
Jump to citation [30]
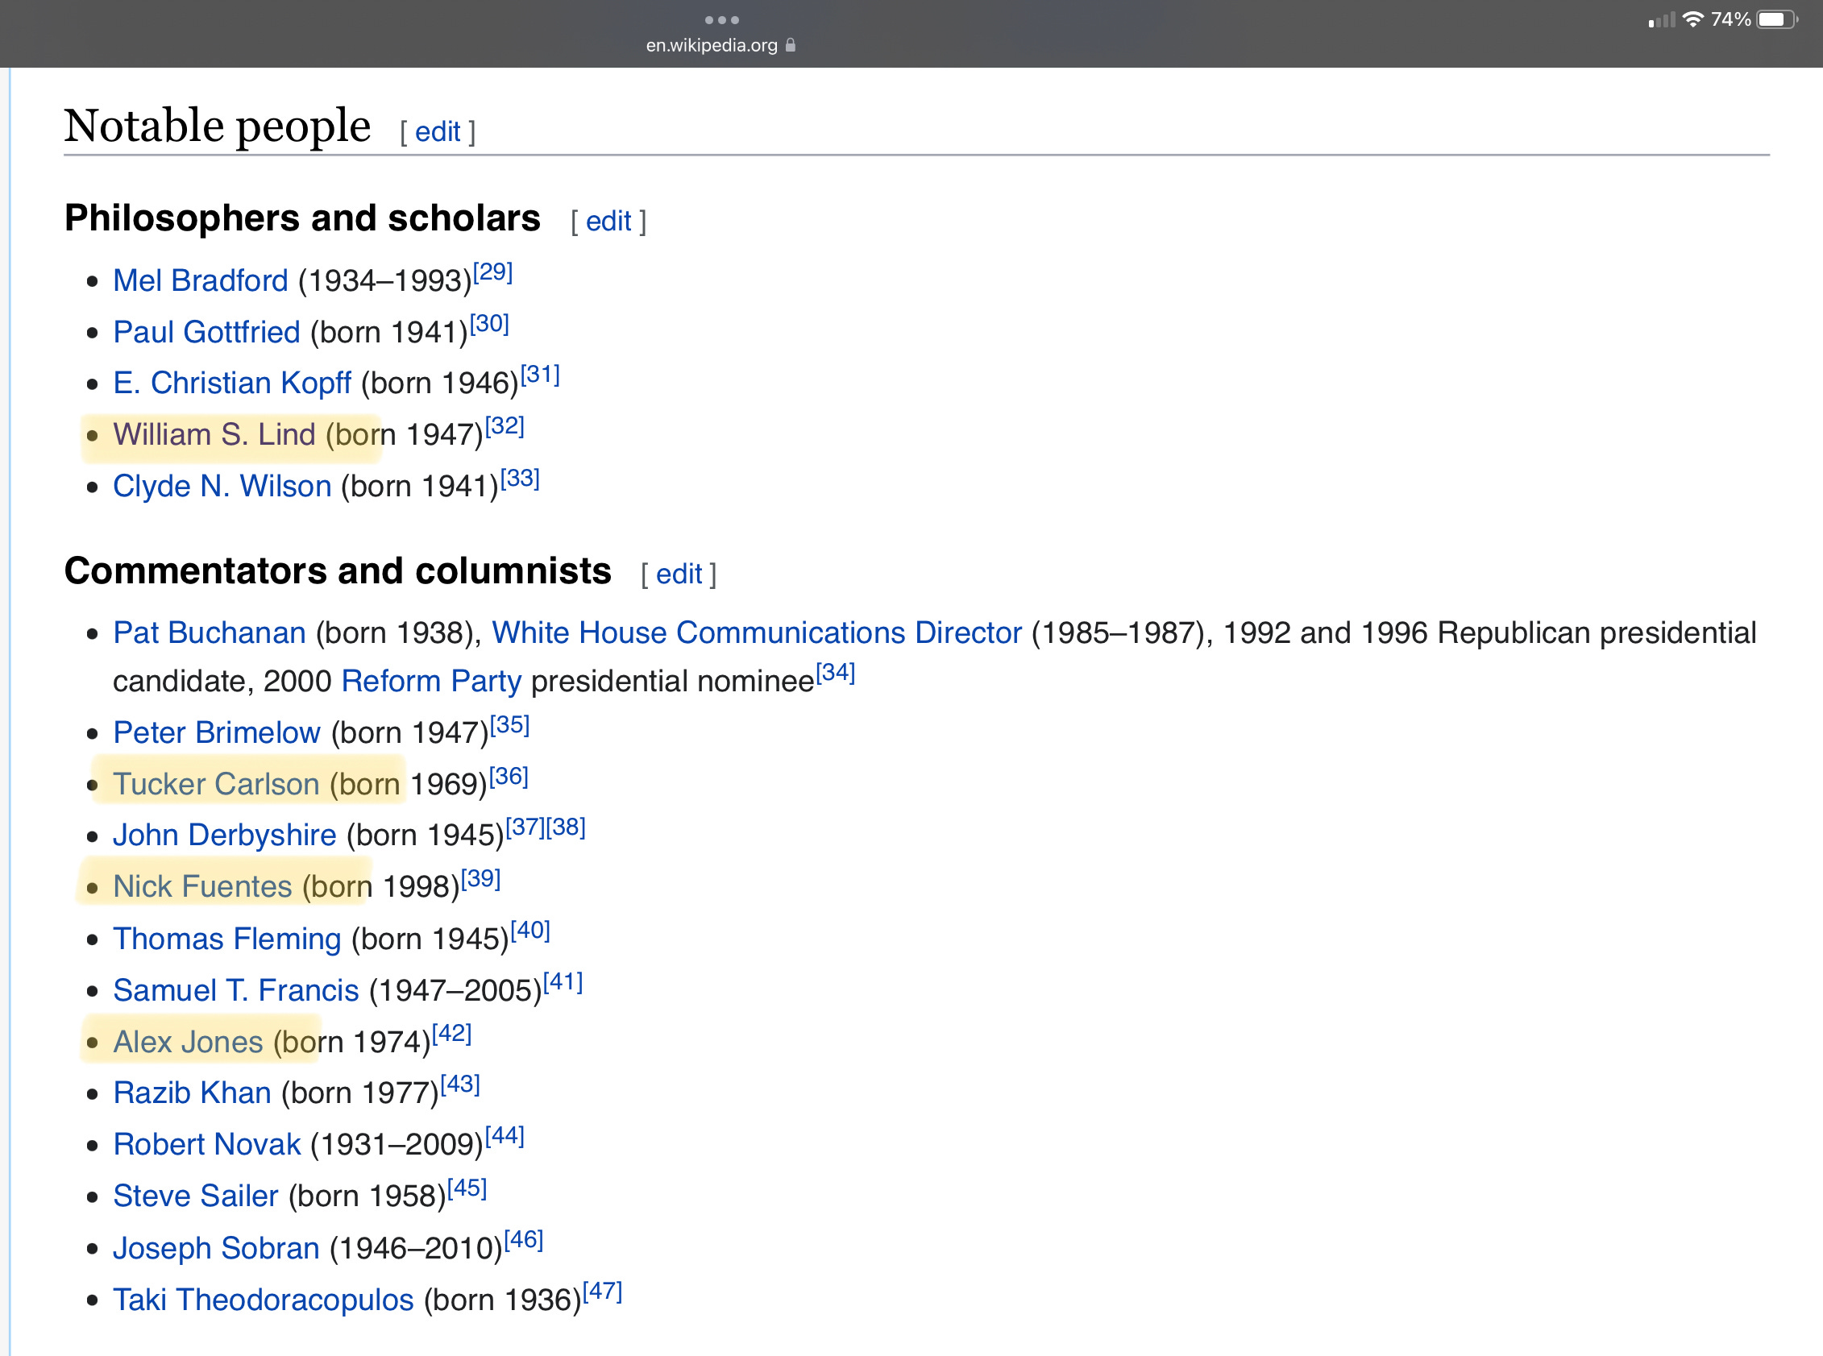tap(489, 323)
